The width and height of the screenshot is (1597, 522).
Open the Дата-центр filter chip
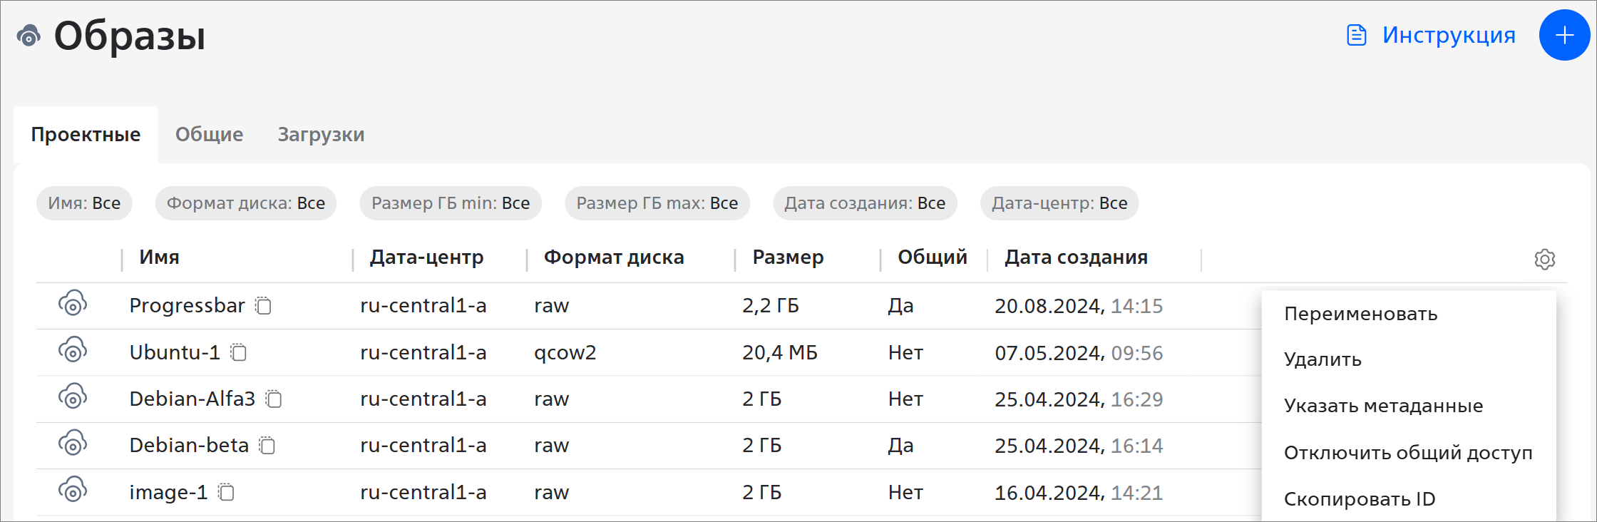(x=1059, y=203)
